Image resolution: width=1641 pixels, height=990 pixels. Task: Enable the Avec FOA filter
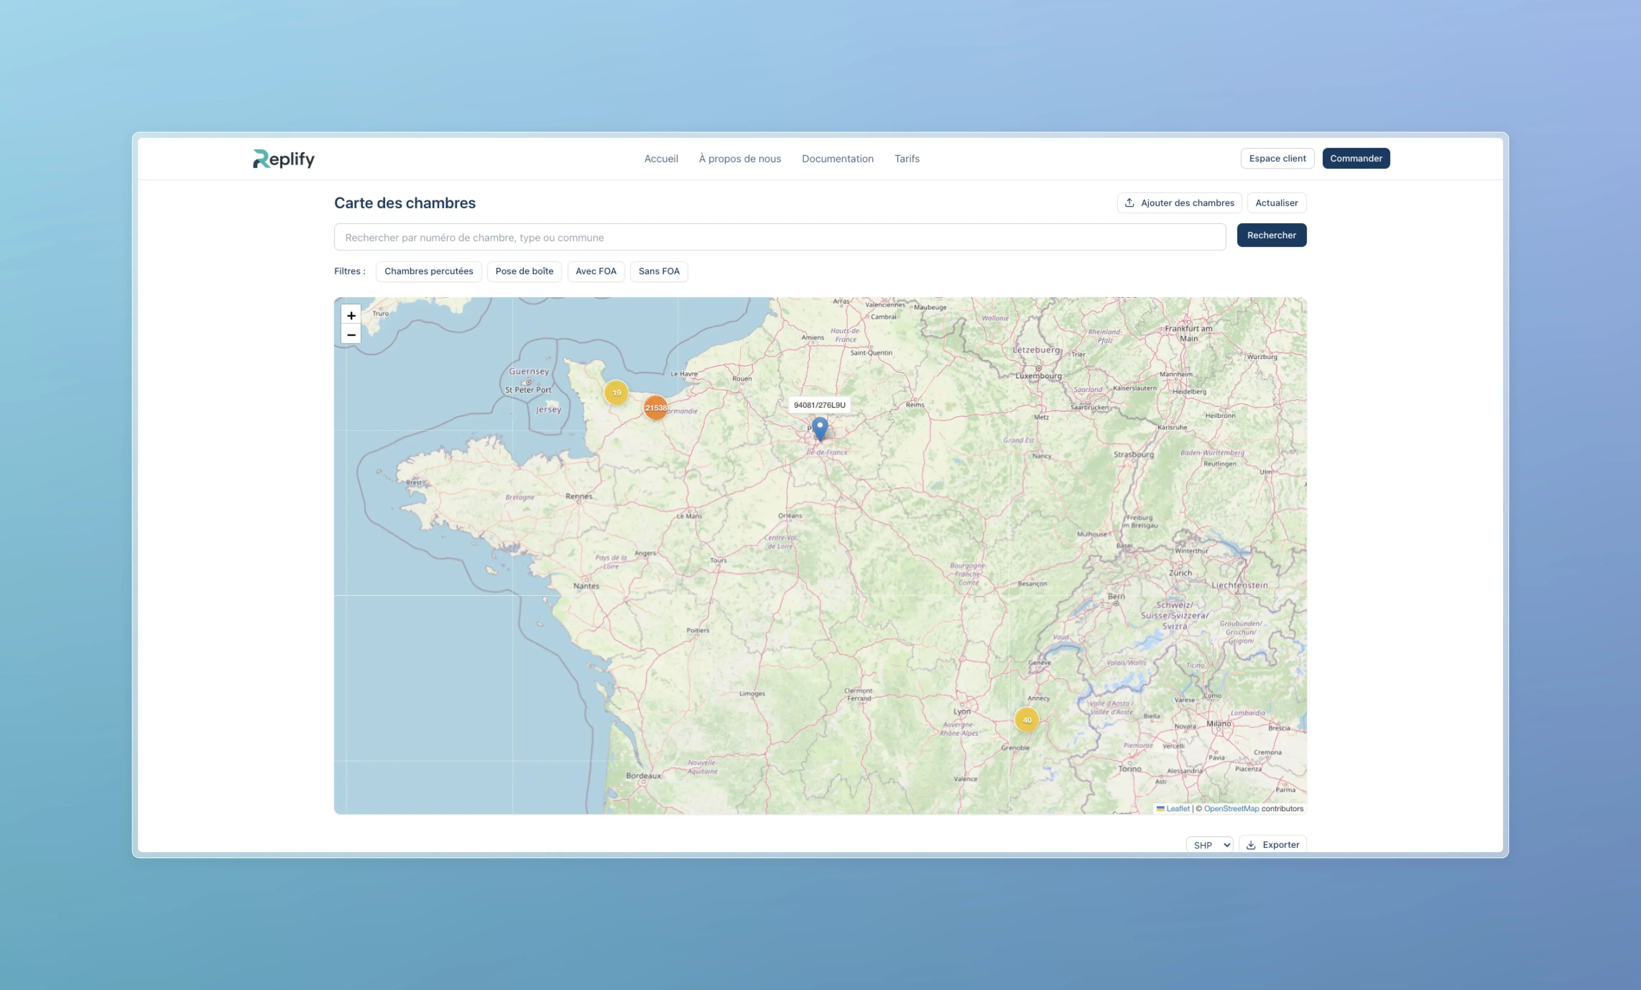tap(595, 271)
